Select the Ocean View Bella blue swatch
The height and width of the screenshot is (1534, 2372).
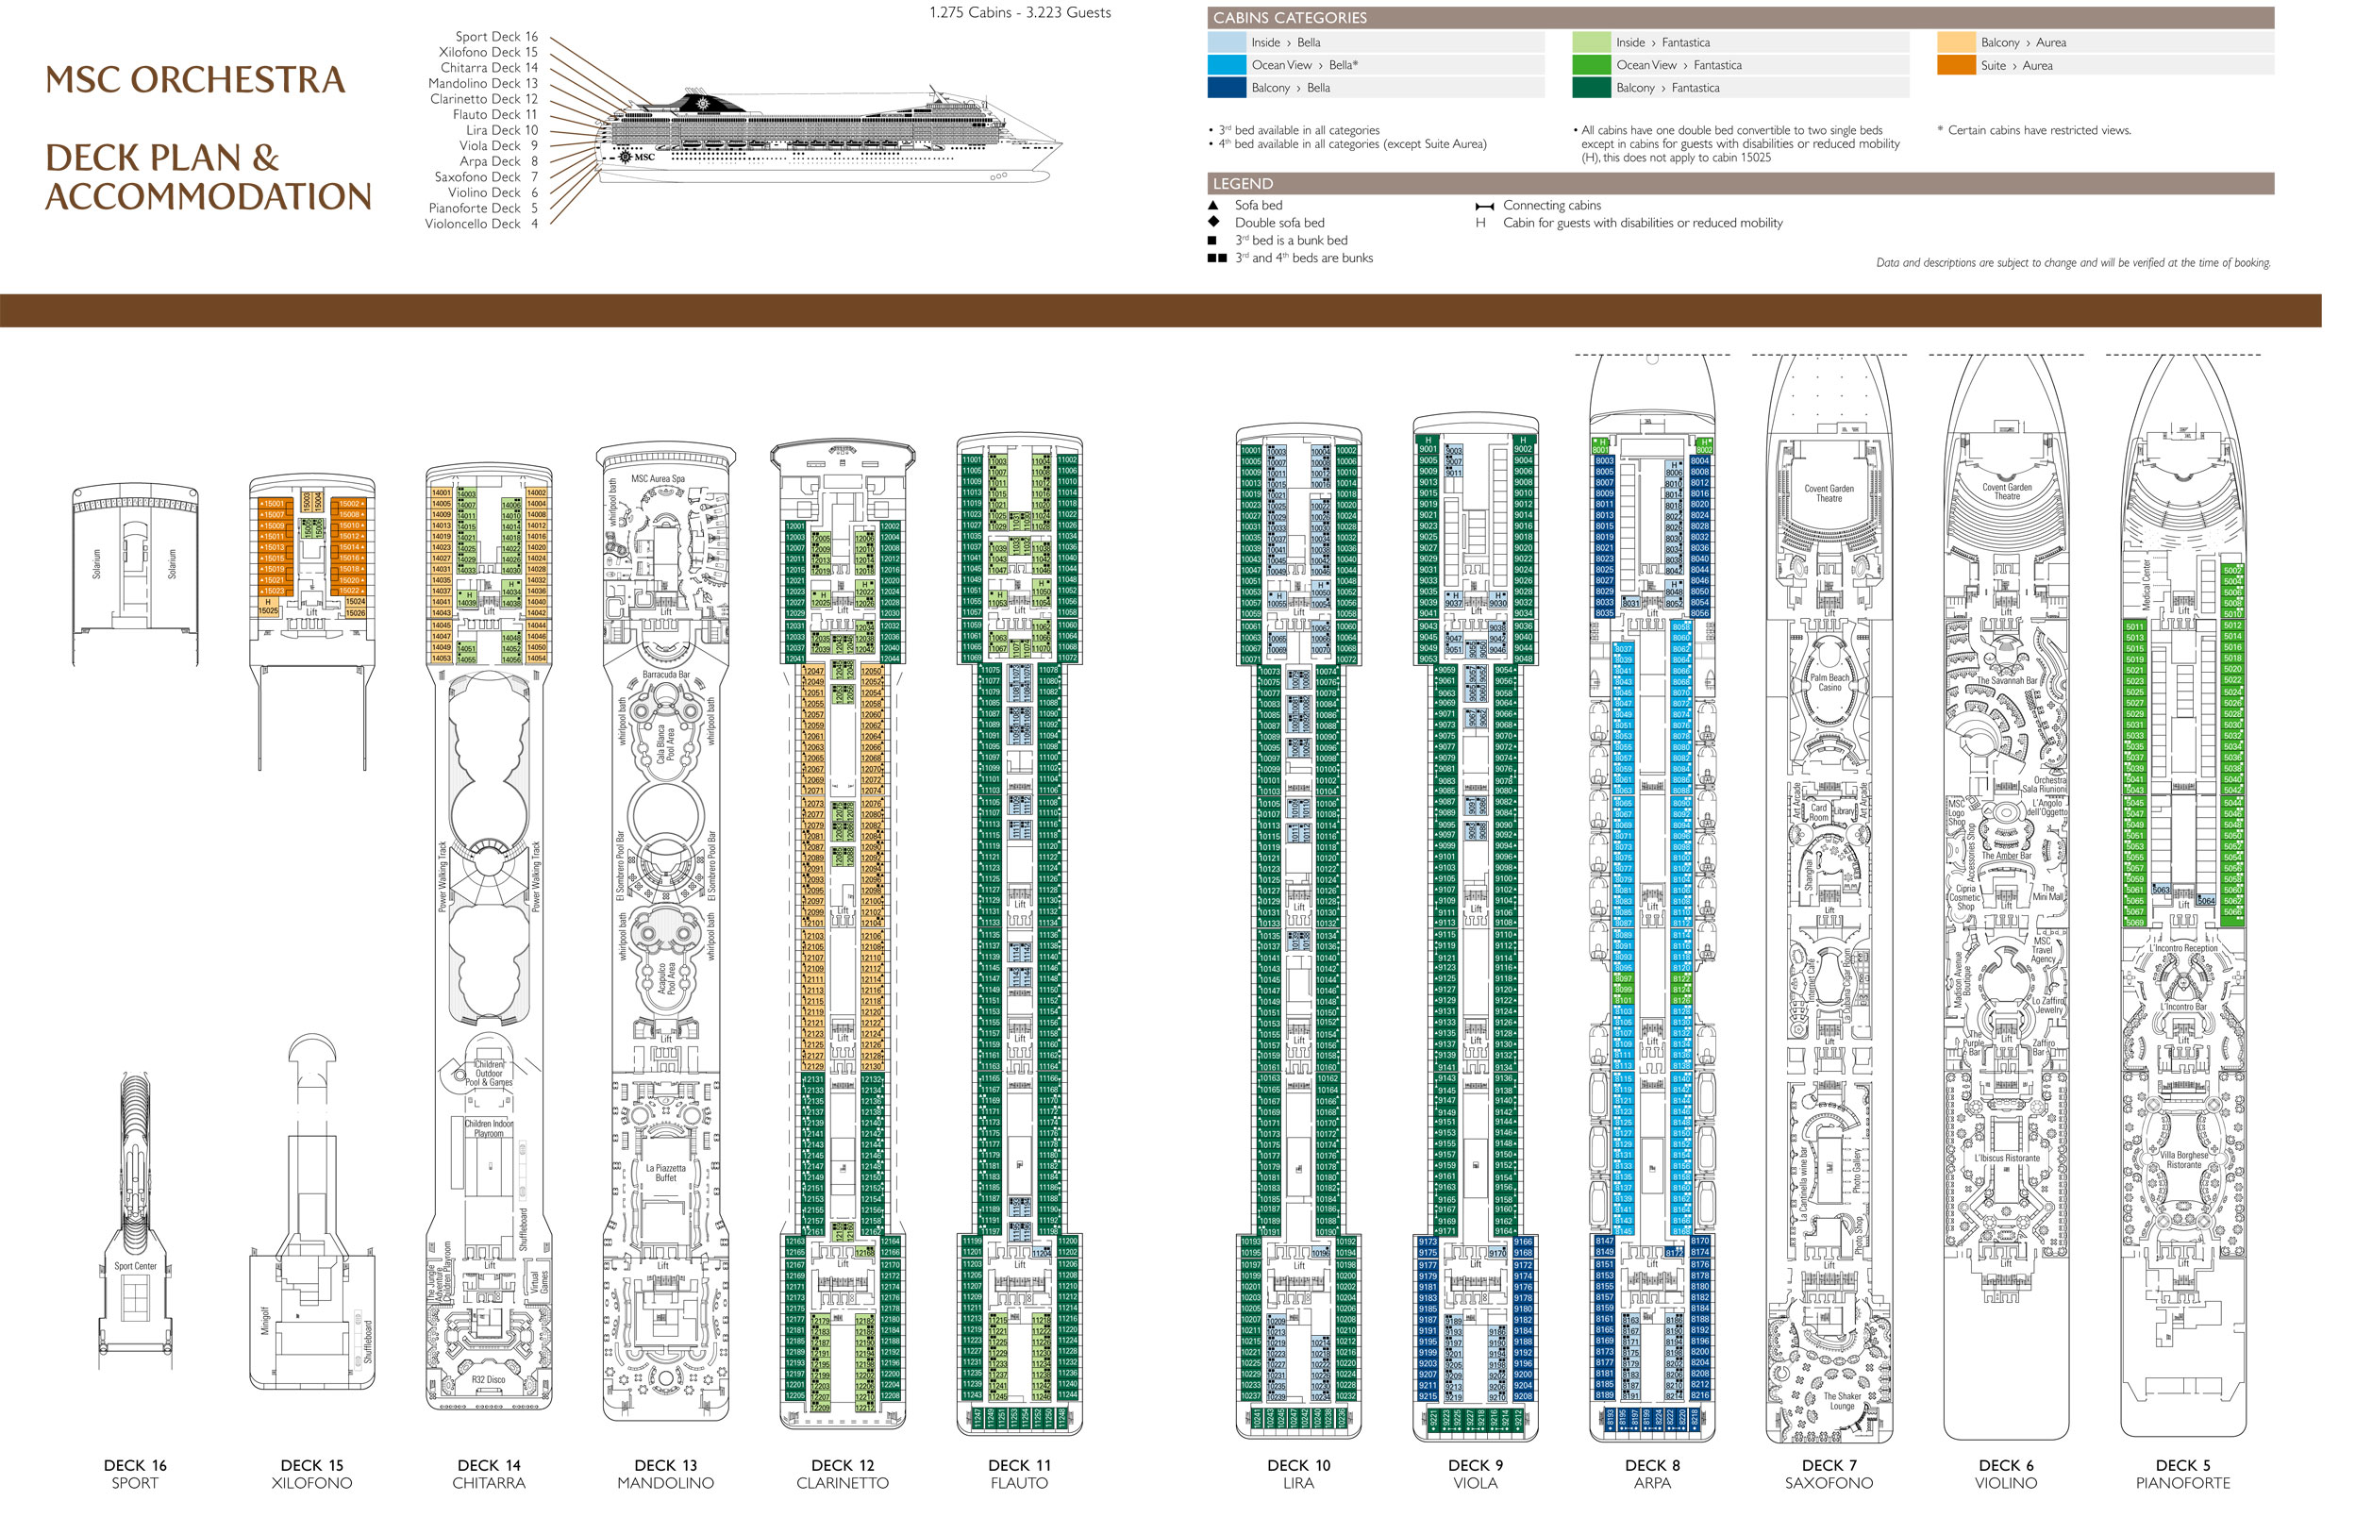[1226, 65]
